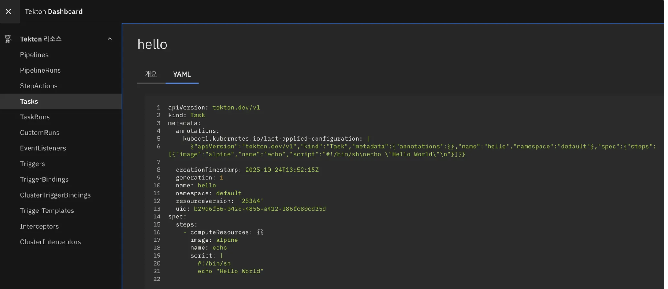Select the YAML tab

(182, 74)
